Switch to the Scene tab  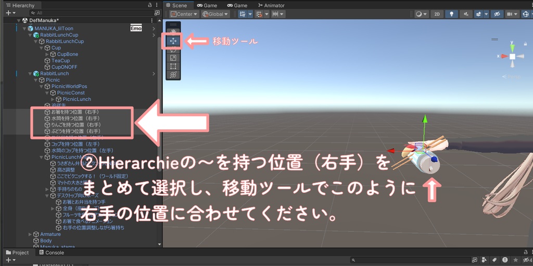pyautogui.click(x=179, y=5)
